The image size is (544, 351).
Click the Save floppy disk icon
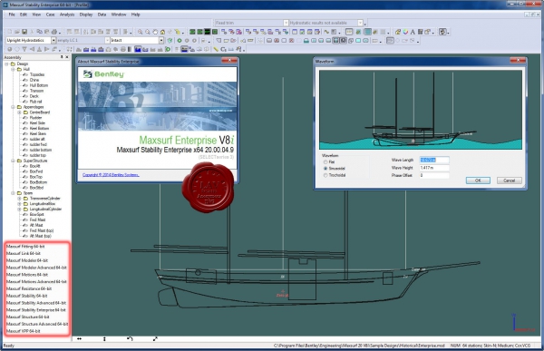point(24,32)
